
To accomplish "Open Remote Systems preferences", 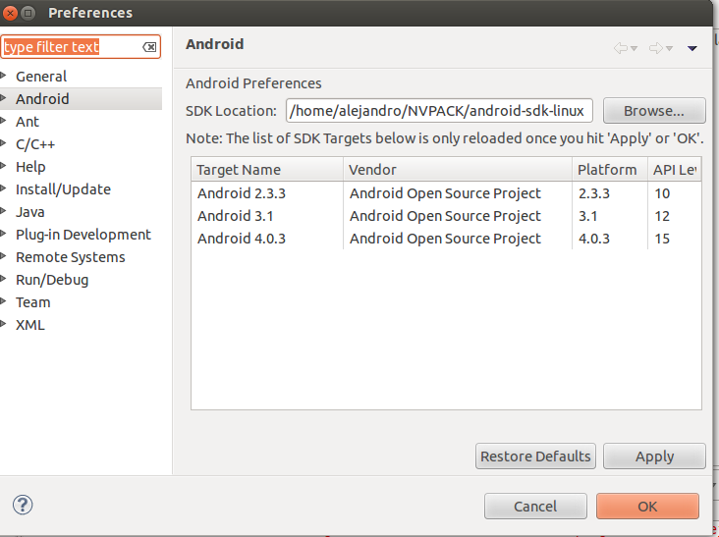I will click(x=70, y=257).
